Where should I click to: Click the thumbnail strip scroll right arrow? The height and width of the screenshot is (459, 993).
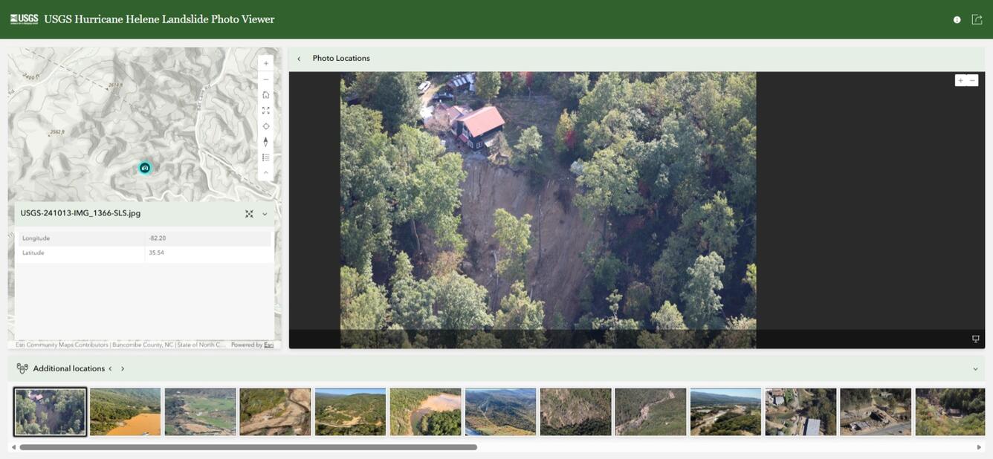tap(979, 447)
